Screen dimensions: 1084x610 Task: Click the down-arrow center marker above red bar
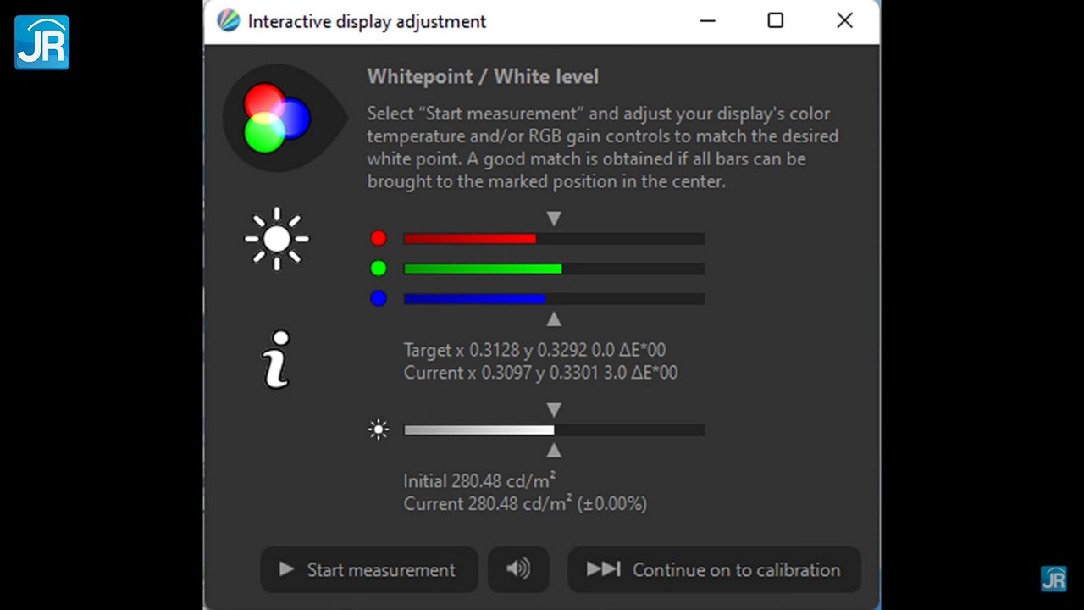click(x=554, y=219)
